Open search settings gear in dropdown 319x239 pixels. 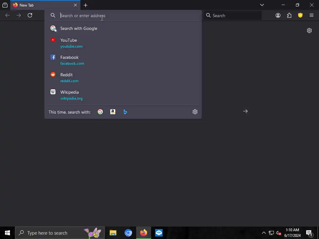(195, 112)
